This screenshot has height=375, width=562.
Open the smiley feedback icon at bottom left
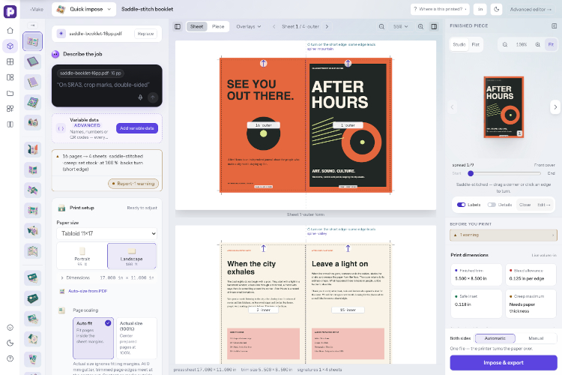pyautogui.click(x=10, y=327)
